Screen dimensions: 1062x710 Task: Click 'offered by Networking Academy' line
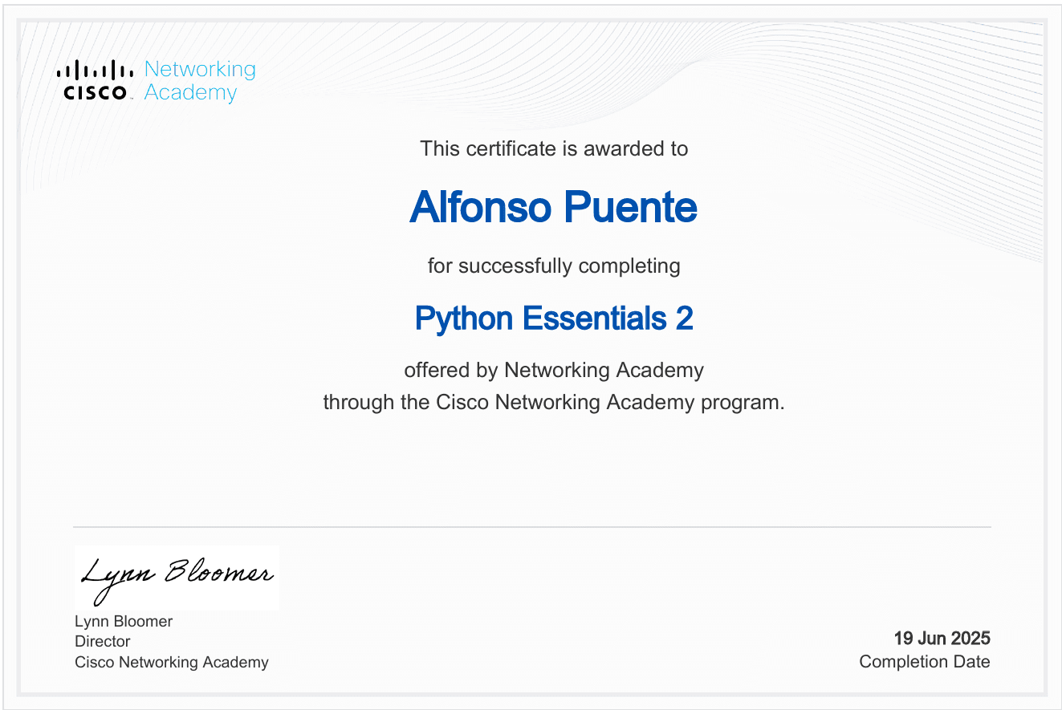(554, 371)
